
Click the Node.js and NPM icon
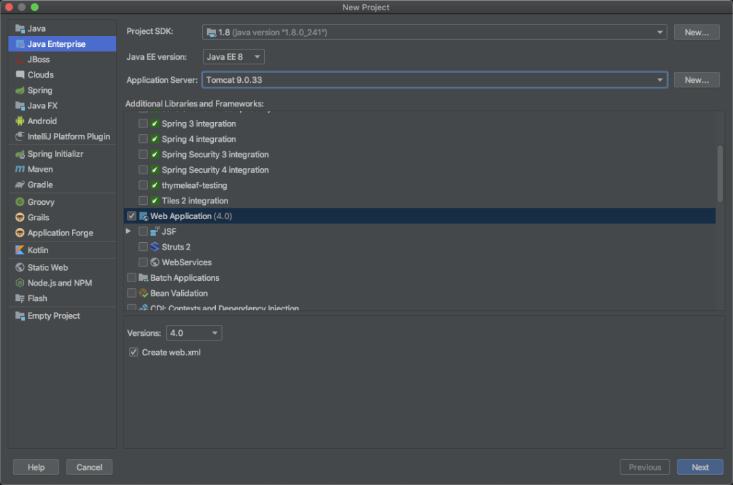pyautogui.click(x=20, y=283)
